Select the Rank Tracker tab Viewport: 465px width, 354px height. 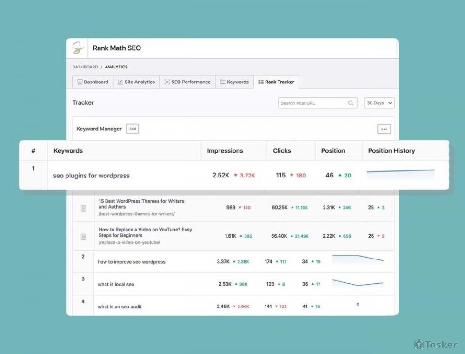[x=276, y=82]
